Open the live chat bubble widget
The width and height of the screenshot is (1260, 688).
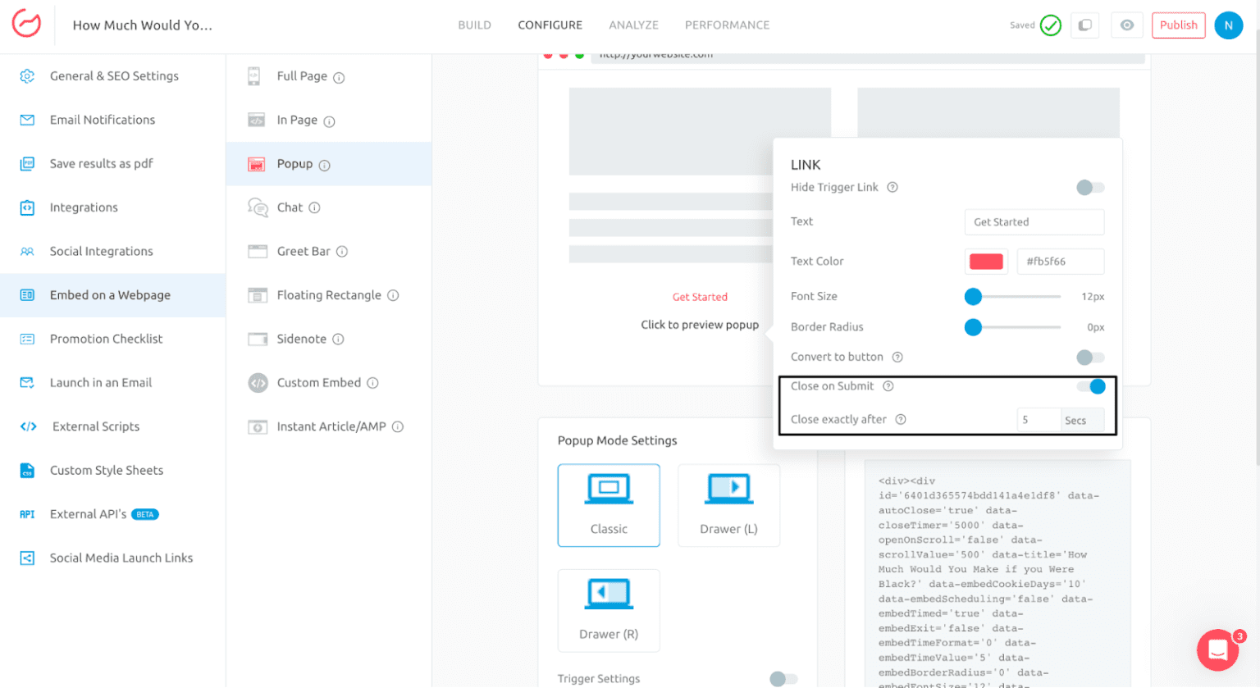tap(1217, 650)
